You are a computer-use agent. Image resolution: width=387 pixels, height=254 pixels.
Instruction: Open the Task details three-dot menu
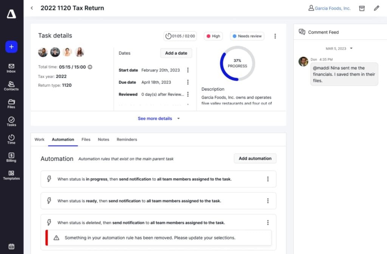coord(275,36)
